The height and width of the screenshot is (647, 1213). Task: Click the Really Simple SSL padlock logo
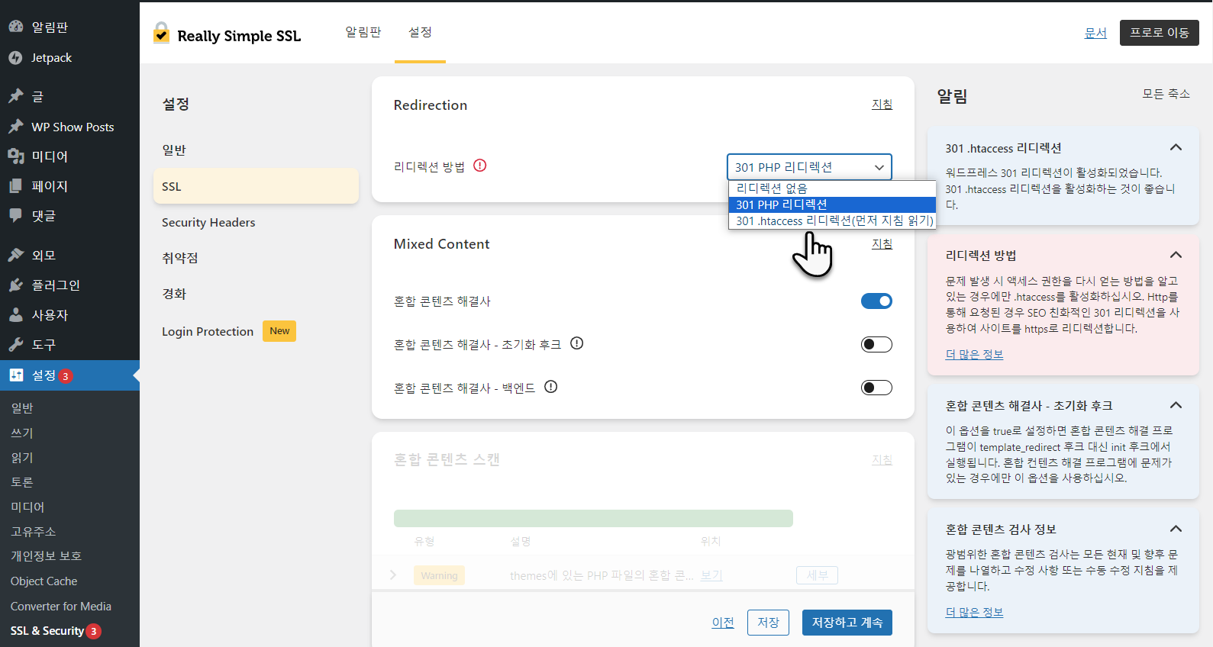click(x=161, y=34)
